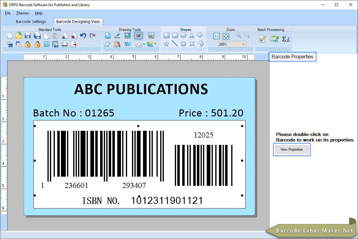This screenshot has height=239, width=358.
Task: Set zoom to actual size 1:1
Action: [217, 36]
